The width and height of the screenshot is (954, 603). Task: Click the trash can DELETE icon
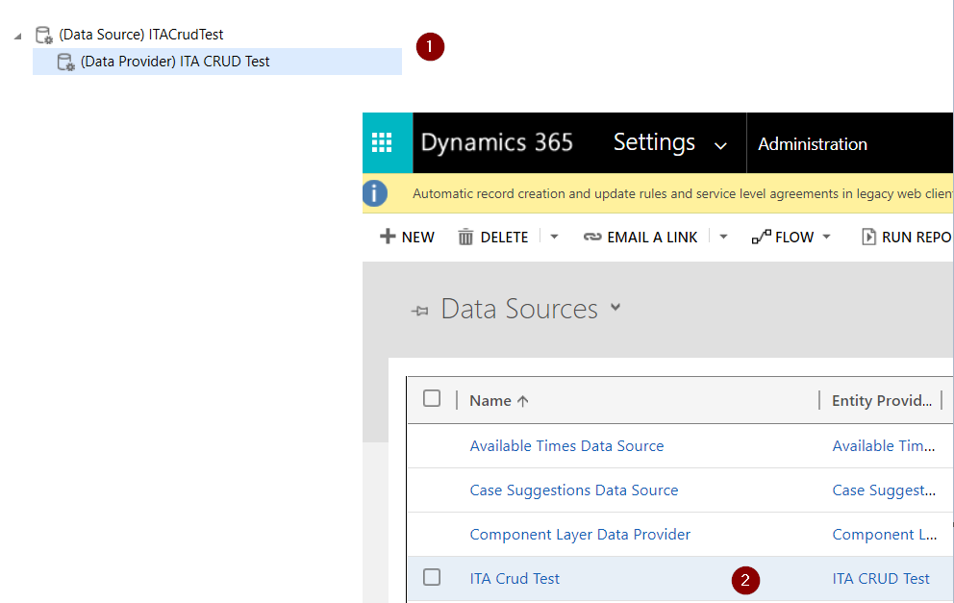tap(465, 237)
